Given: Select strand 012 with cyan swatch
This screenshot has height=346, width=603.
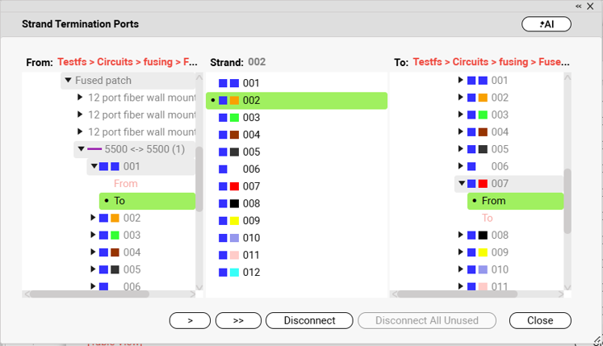Looking at the screenshot, I should [296, 272].
